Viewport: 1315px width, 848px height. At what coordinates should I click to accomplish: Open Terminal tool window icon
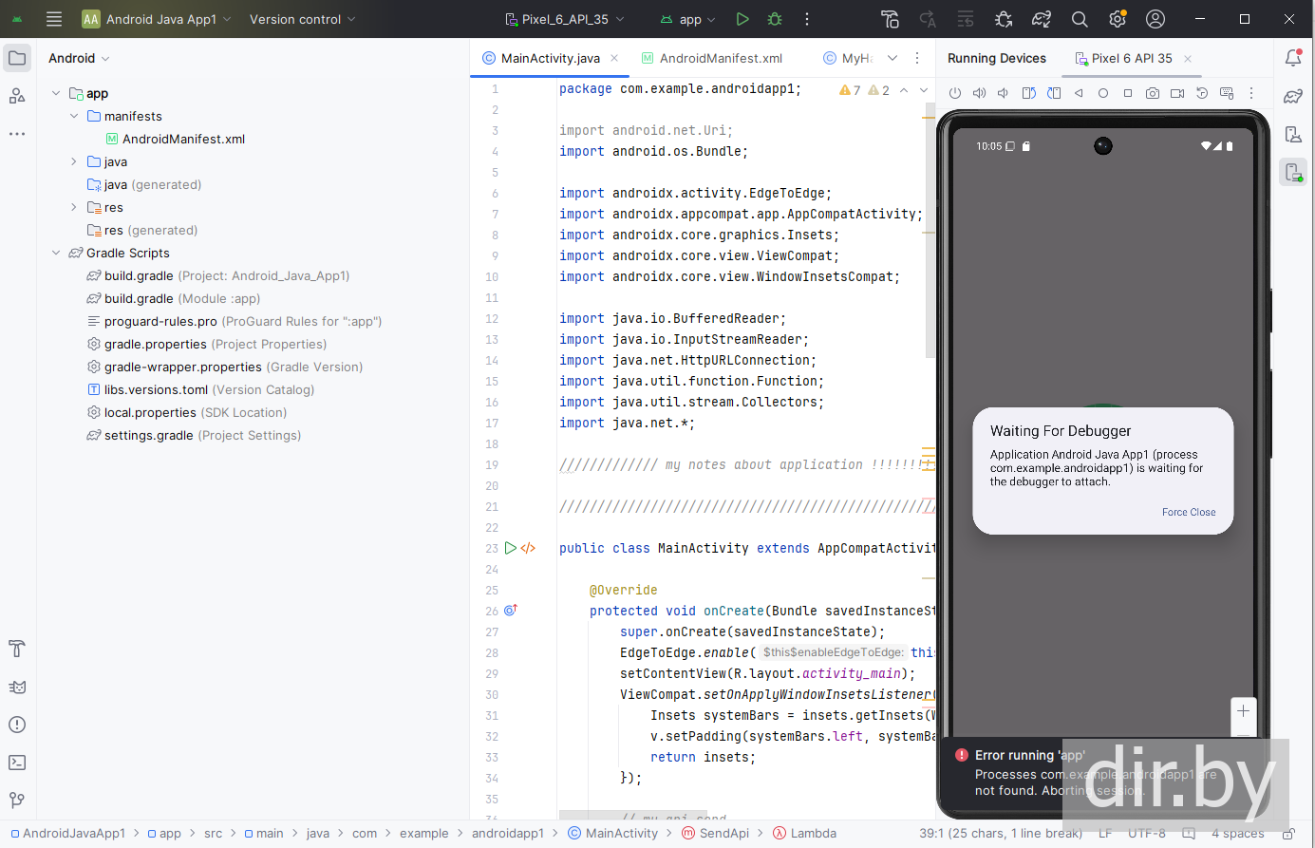(17, 763)
